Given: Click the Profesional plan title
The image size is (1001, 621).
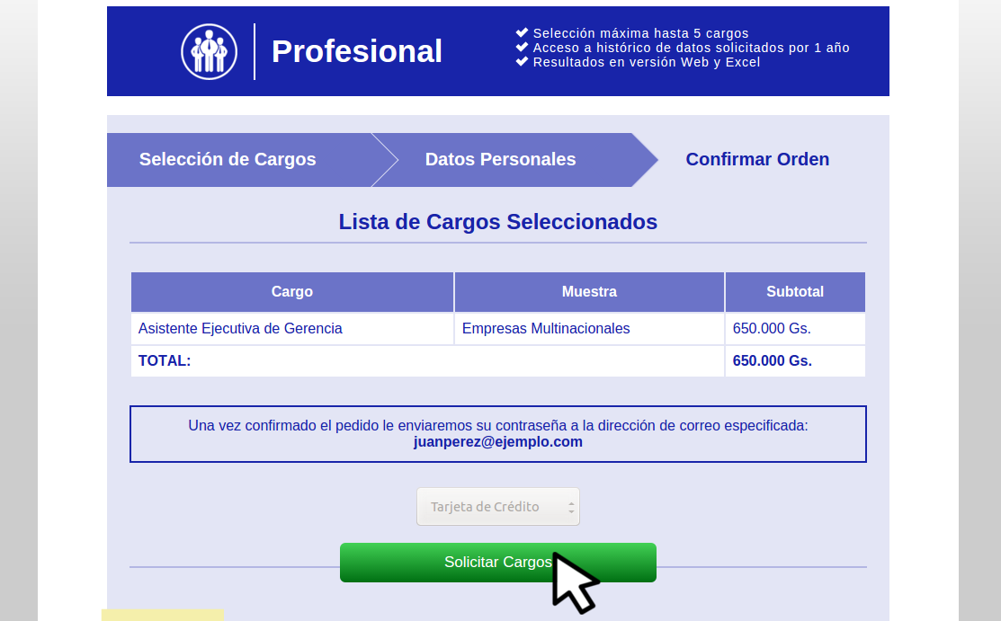Looking at the screenshot, I should [357, 52].
